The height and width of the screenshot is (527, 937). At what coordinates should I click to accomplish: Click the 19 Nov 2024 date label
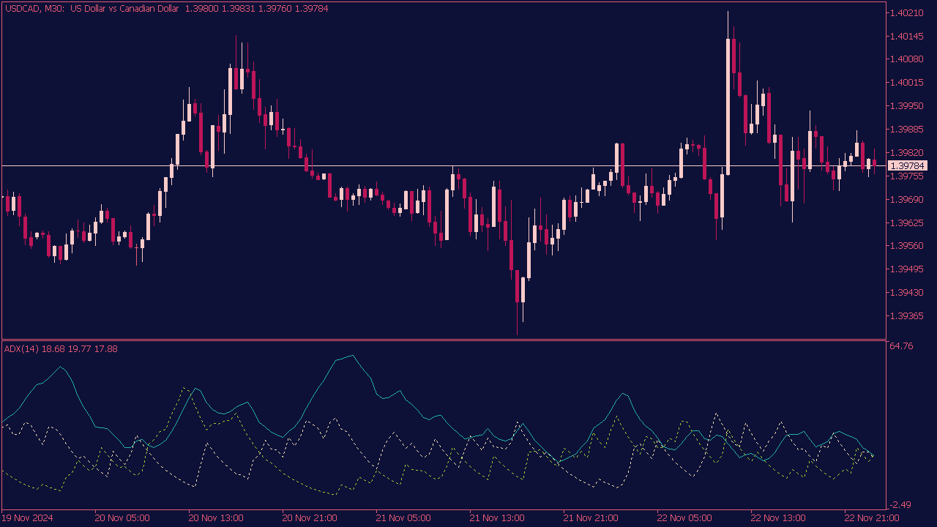pos(27,517)
